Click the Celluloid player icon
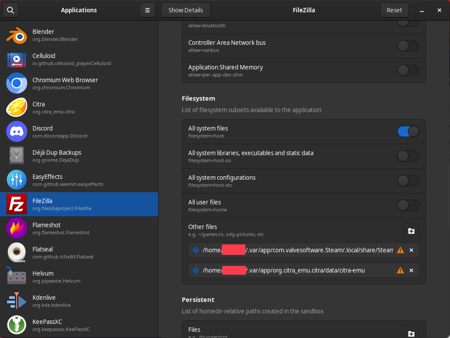This screenshot has height=338, width=450. pos(17,59)
